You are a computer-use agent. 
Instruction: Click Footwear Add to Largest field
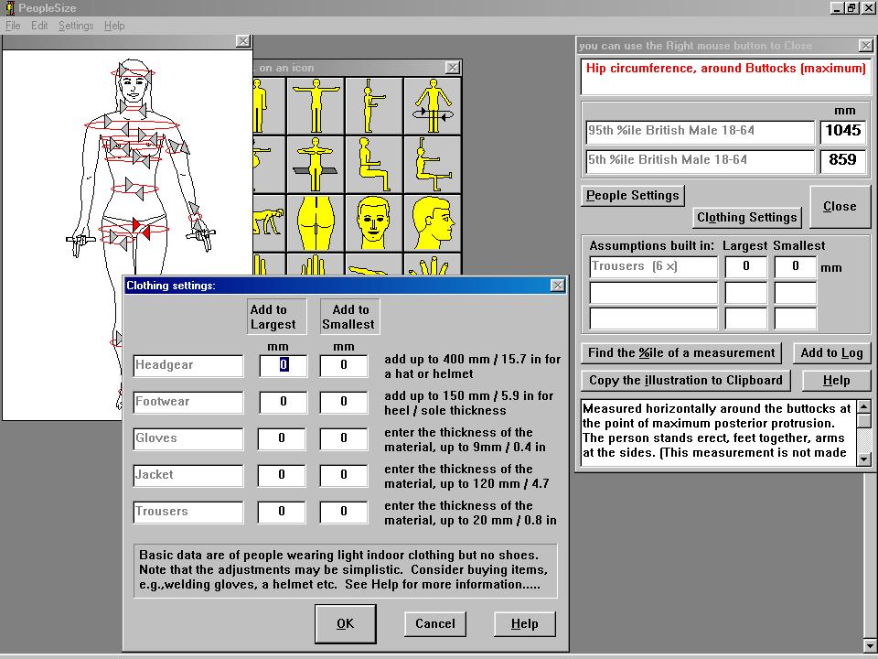284,402
